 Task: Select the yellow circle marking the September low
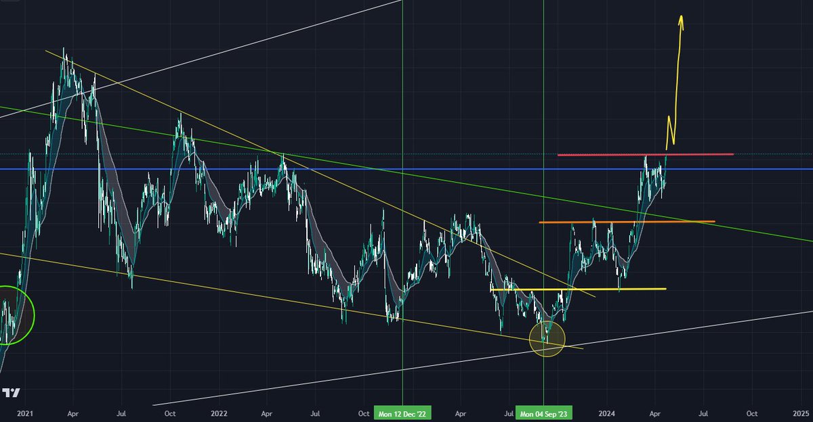point(546,337)
